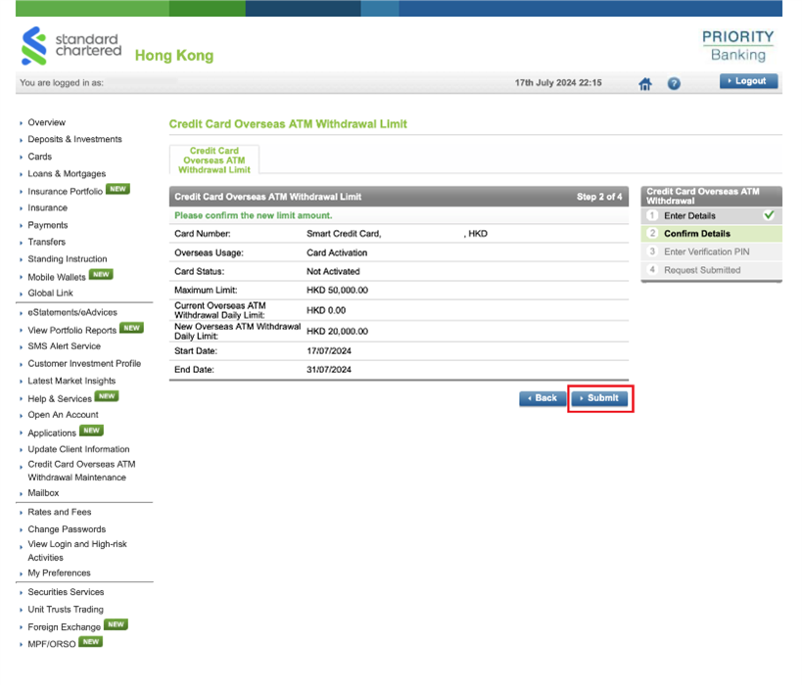The width and height of the screenshot is (802, 685).
Task: Click the Standard Chartered logo
Action: pyautogui.click(x=71, y=46)
